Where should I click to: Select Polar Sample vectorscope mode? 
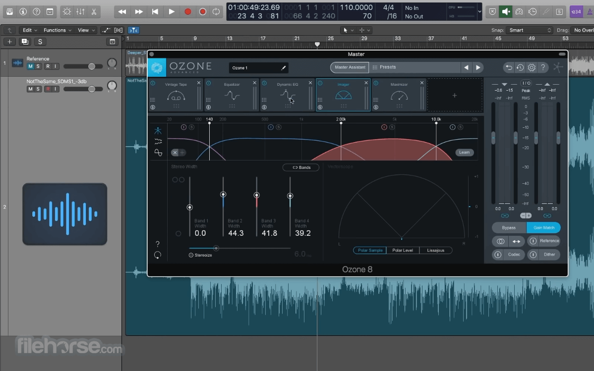tap(370, 250)
